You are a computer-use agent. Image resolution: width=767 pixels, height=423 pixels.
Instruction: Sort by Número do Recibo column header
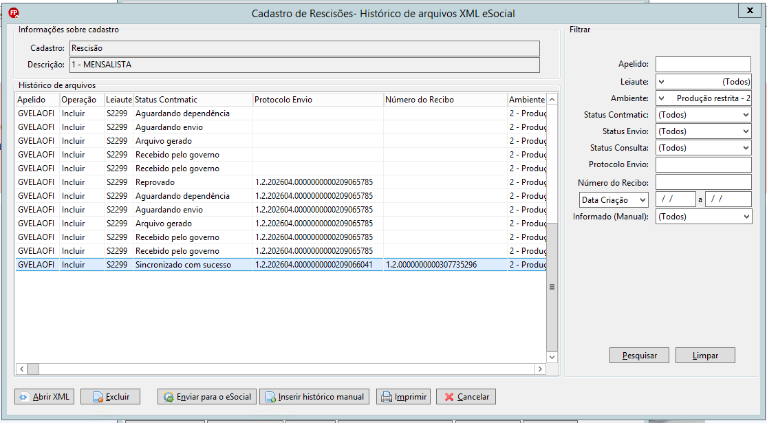(446, 100)
